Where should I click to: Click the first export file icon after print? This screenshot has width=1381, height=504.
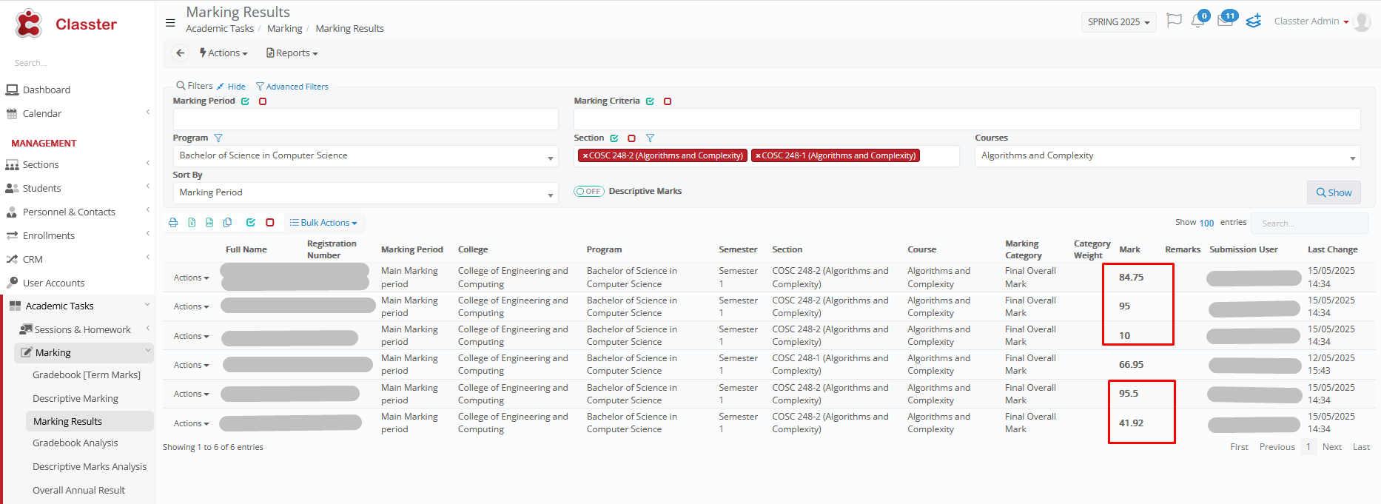click(x=192, y=223)
